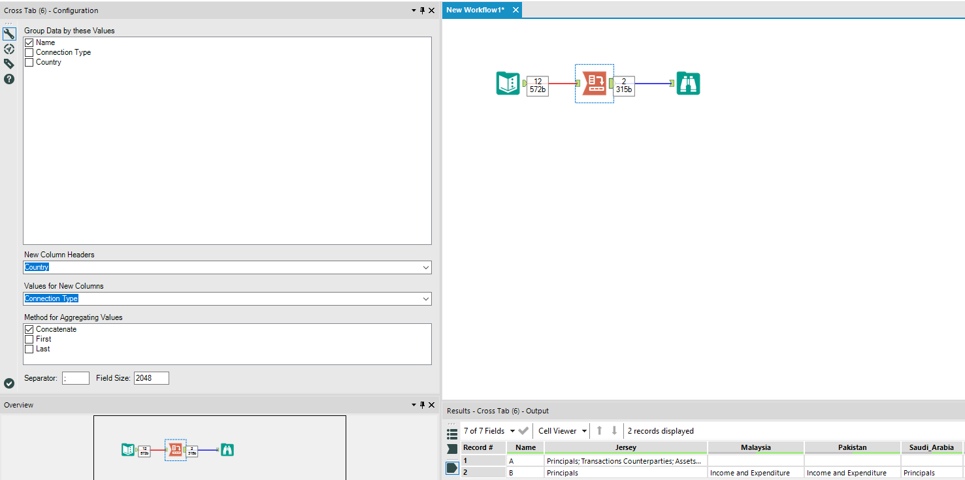This screenshot has width=965, height=480.
Task: Select the Configuration wrench icon in the sidebar
Action: (x=9, y=33)
